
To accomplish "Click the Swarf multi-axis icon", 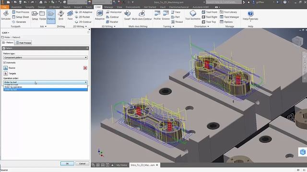I will [x=127, y=15].
